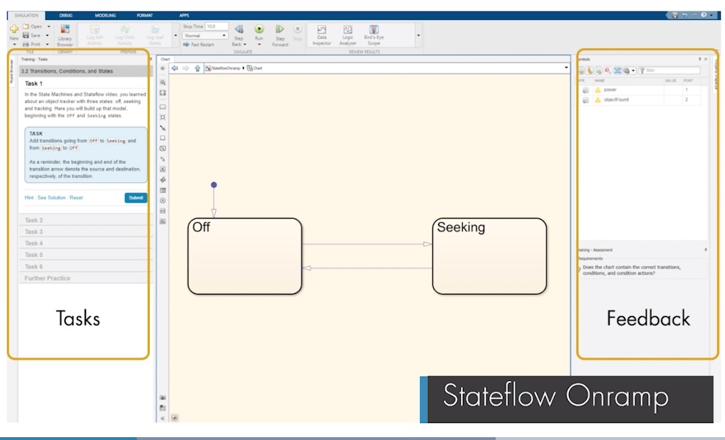Expand Task 3 section
Image resolution: width=725 pixels, height=440 pixels.
(85, 231)
